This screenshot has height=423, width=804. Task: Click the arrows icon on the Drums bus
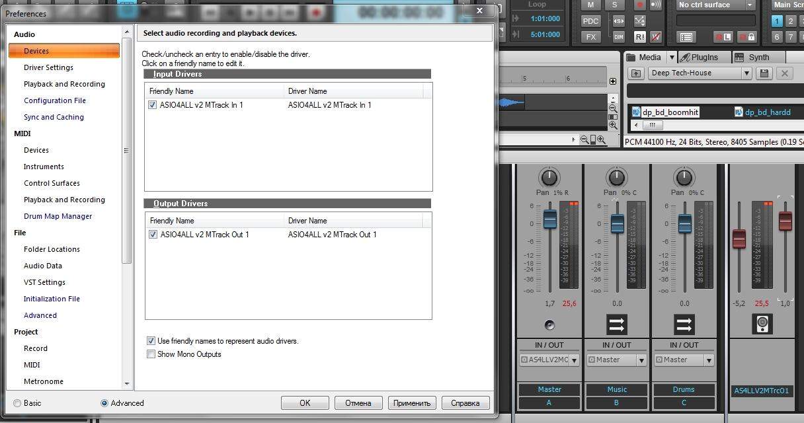tap(684, 325)
